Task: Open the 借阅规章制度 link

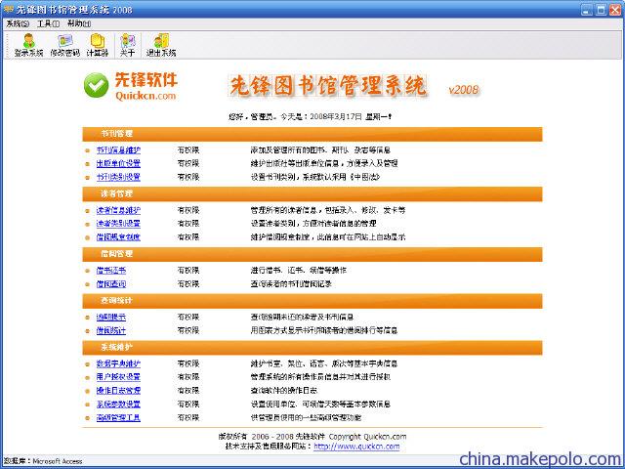Action: pos(118,237)
